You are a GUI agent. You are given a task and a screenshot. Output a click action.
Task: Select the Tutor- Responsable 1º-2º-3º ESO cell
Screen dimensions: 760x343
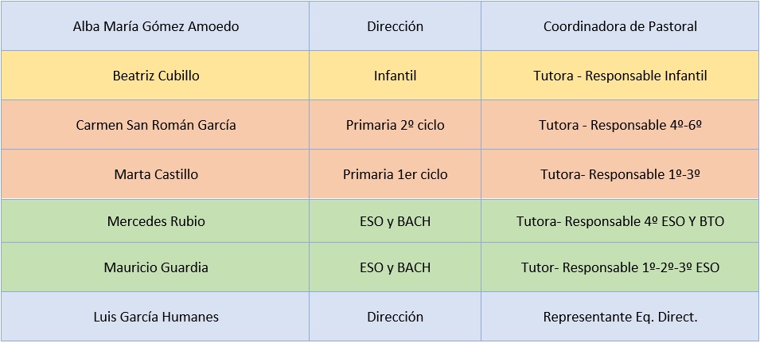[x=620, y=267]
